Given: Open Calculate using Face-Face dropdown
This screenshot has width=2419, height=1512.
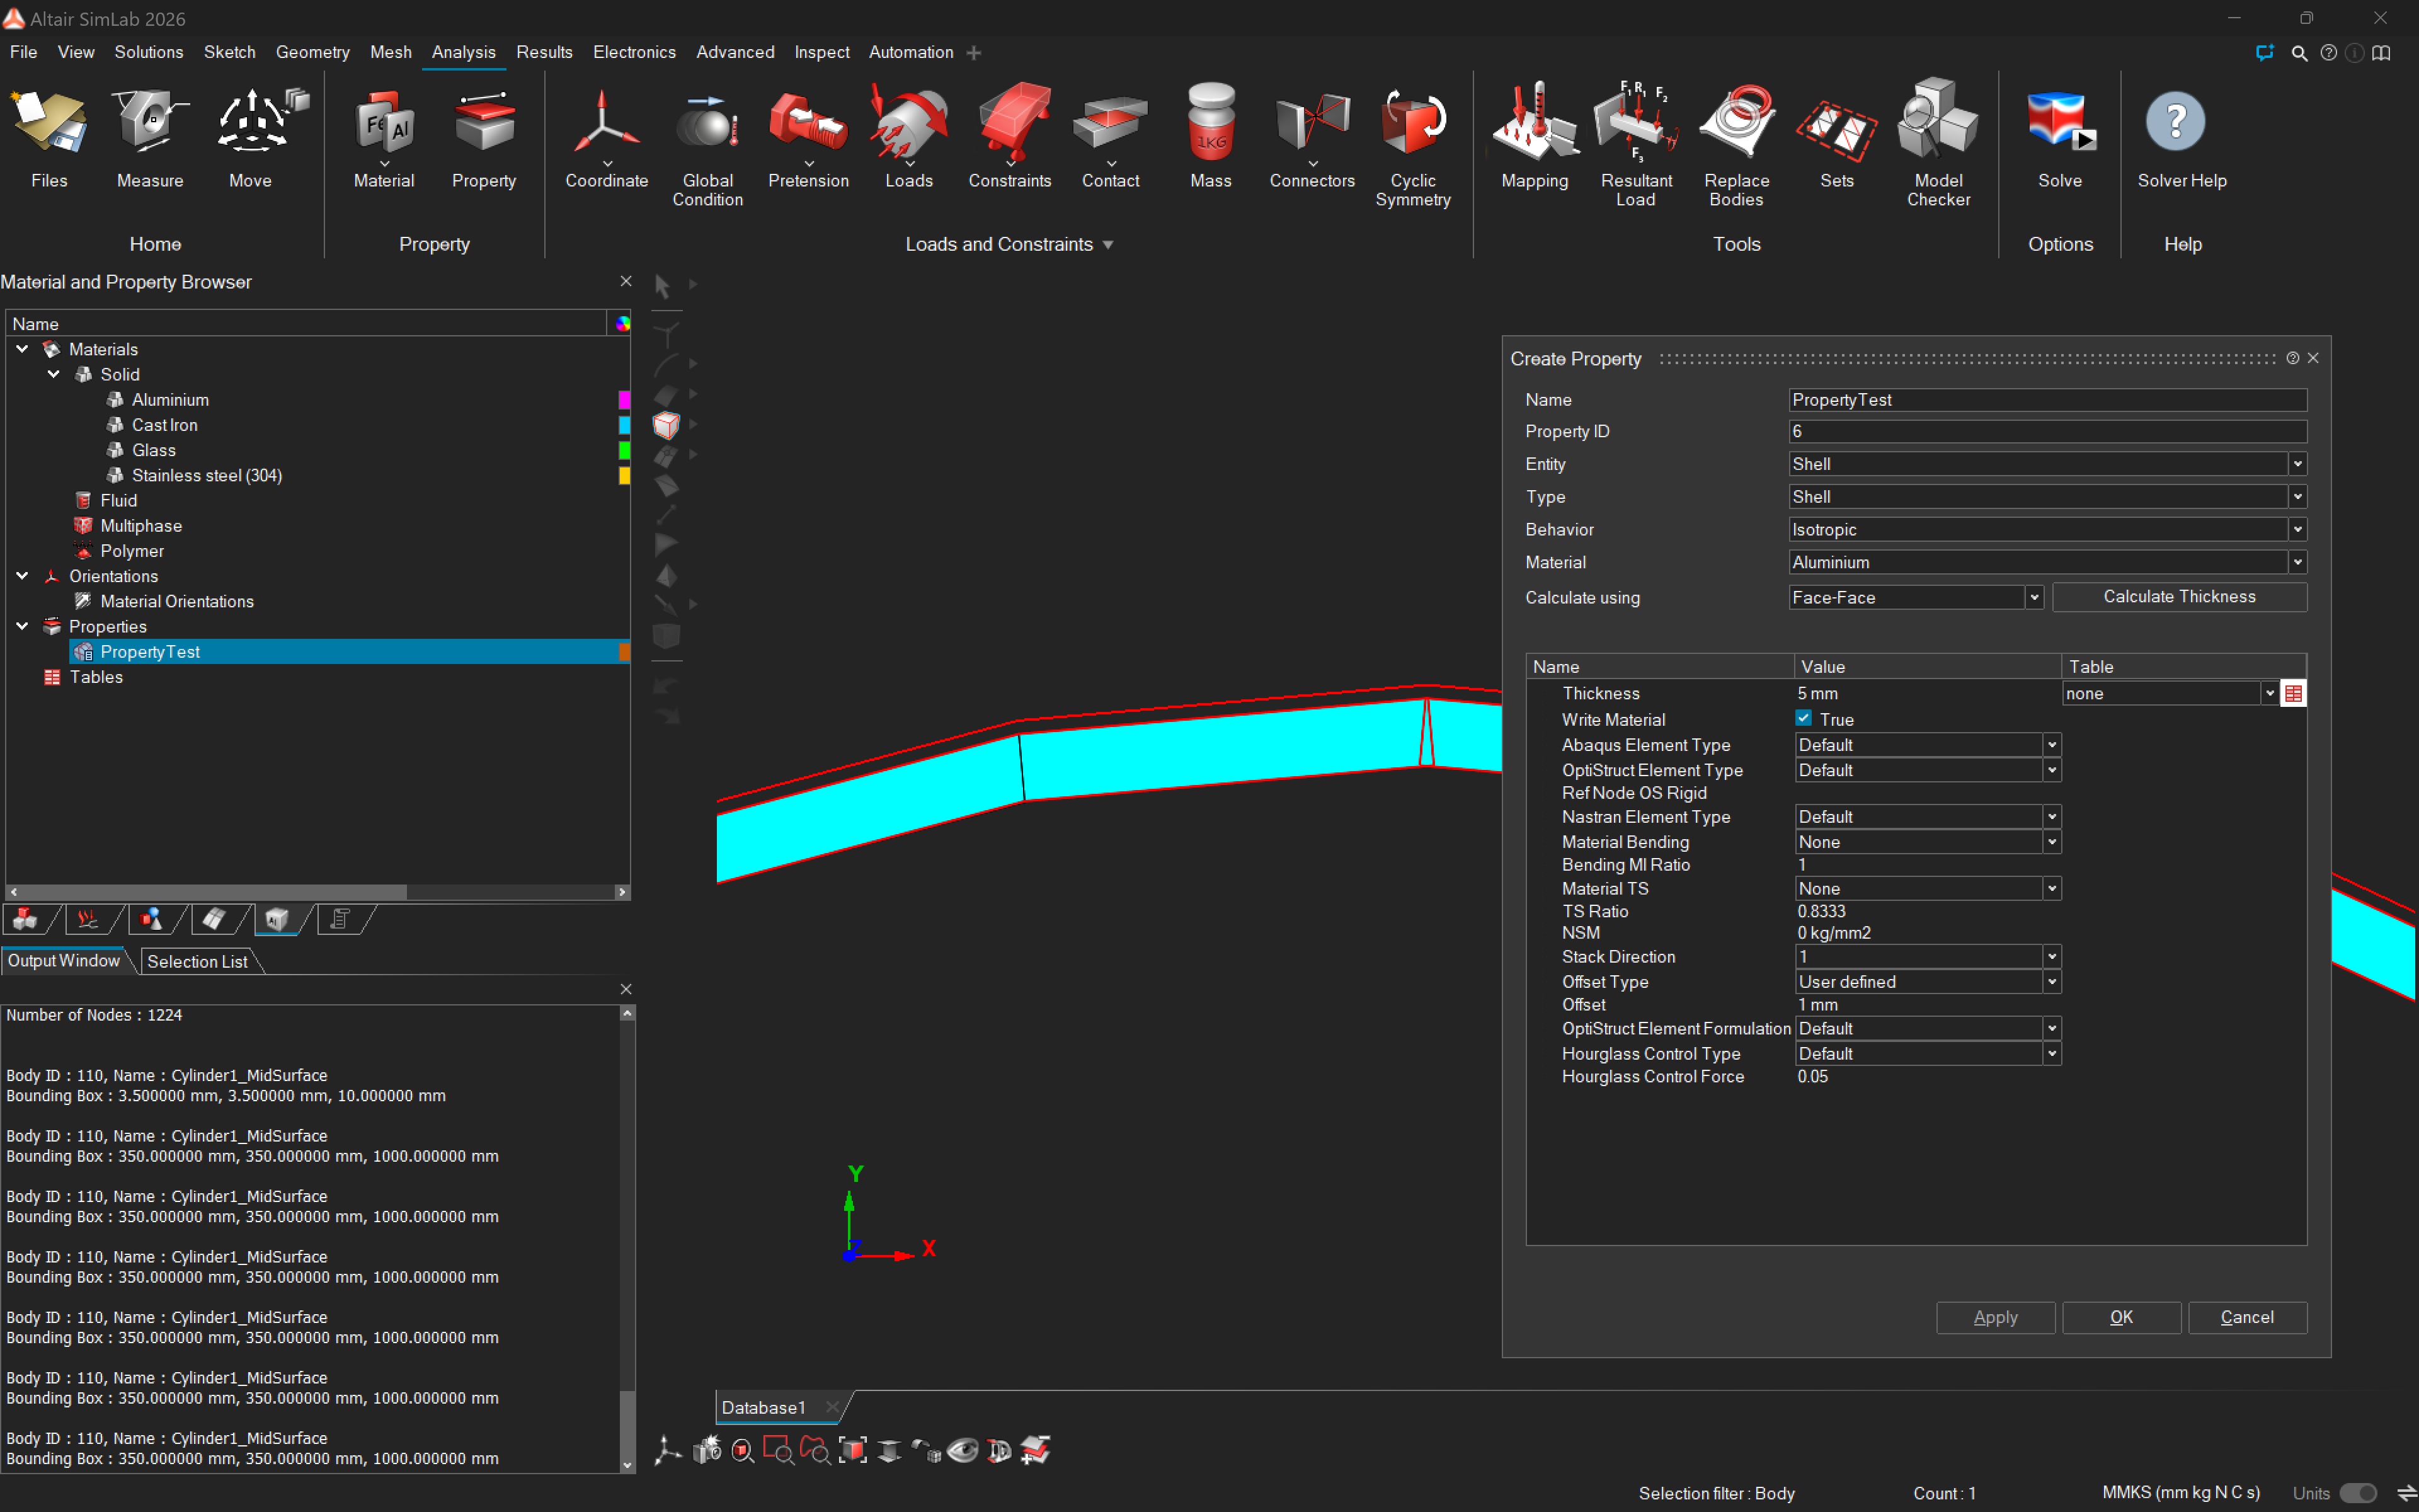Looking at the screenshot, I should pyautogui.click(x=2033, y=598).
